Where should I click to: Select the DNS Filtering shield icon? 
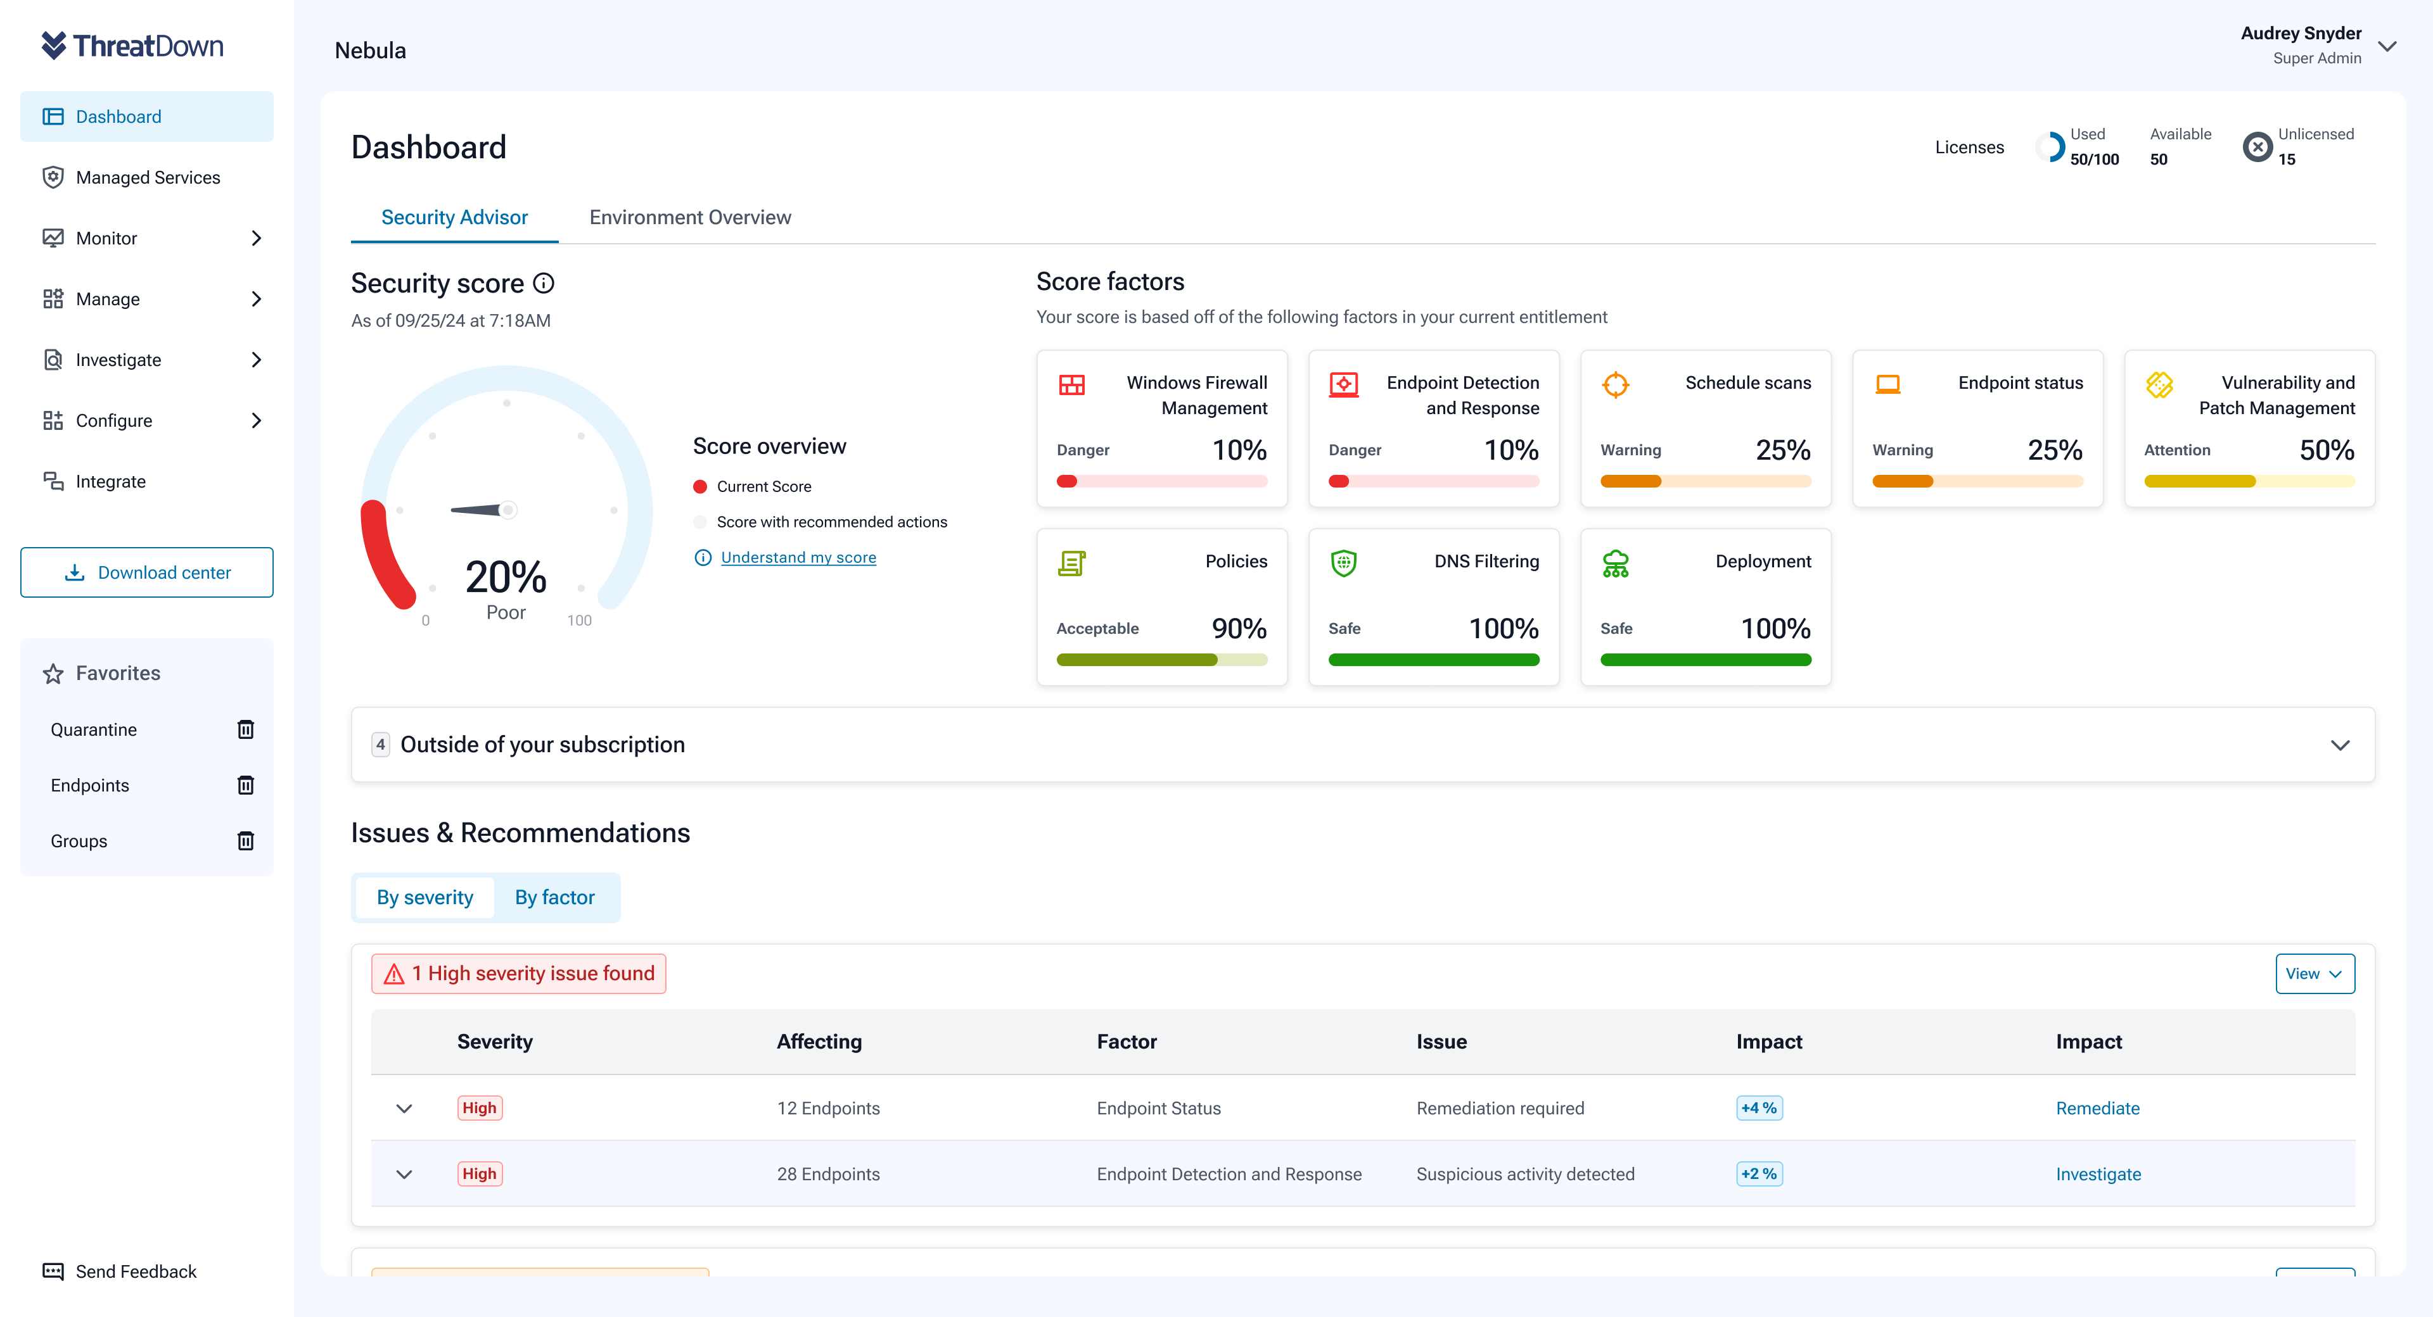pyautogui.click(x=1345, y=563)
